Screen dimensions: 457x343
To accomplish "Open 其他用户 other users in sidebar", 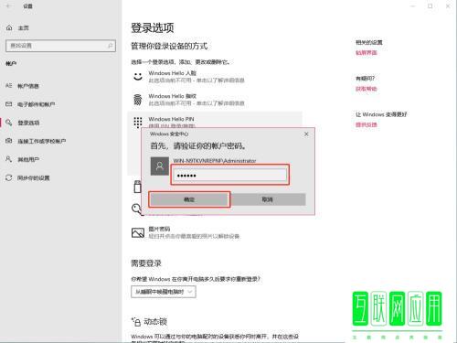I will pos(28,159).
